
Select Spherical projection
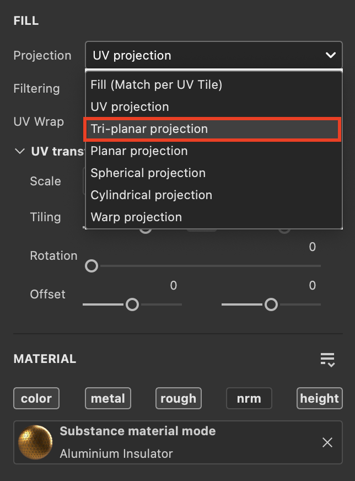(148, 173)
